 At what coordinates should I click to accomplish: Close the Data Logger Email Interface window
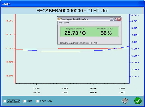(x=119, y=19)
